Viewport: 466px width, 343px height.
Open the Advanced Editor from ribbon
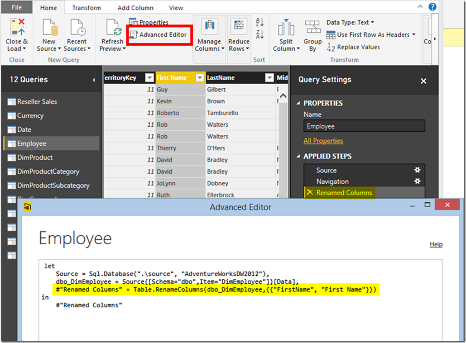click(x=158, y=35)
